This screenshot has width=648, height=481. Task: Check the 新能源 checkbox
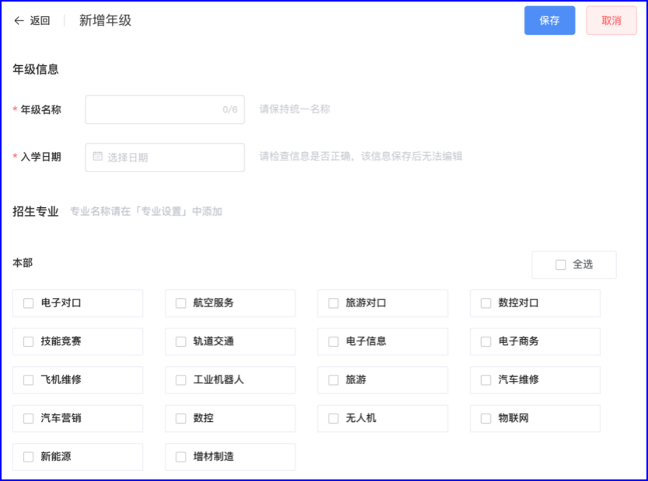[28, 456]
